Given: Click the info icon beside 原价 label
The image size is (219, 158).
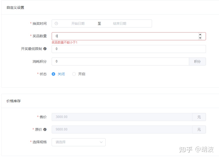Looking at the screenshot, I should [x=45, y=129].
